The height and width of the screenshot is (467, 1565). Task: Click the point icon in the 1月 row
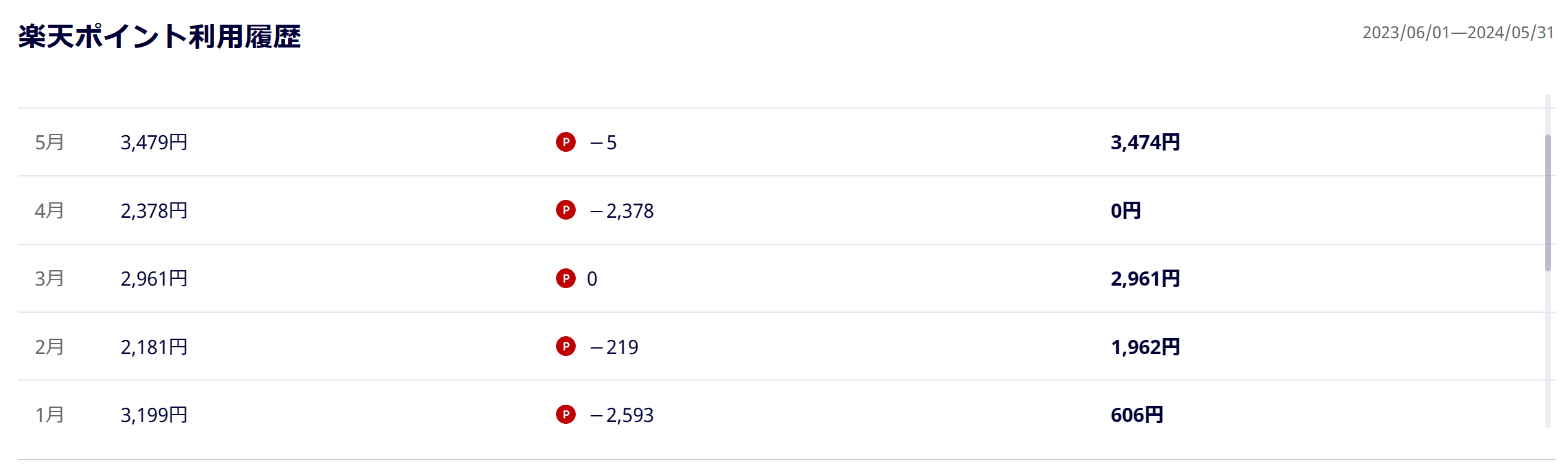[565, 415]
